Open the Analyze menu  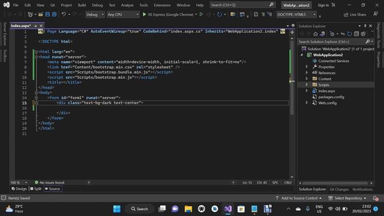click(x=127, y=5)
